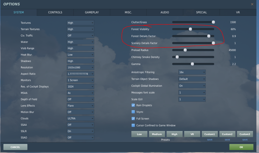Click the Forest Details Factor slider handle

(x=209, y=36)
